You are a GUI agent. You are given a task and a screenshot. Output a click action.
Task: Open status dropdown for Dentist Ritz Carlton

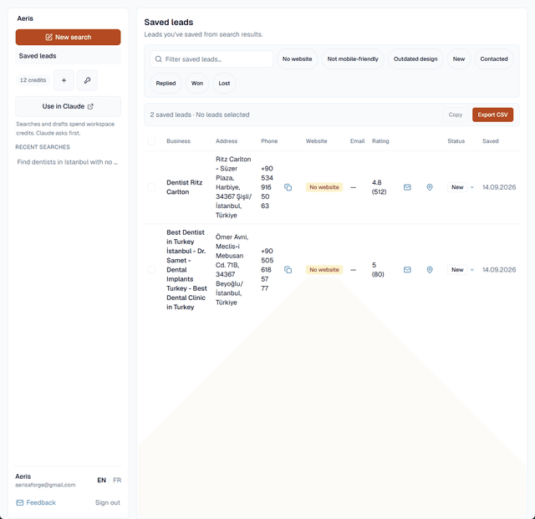(x=461, y=187)
